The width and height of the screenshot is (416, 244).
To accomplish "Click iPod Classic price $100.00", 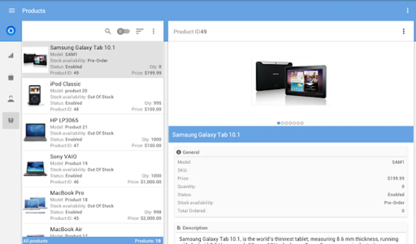I will (x=146, y=109).
